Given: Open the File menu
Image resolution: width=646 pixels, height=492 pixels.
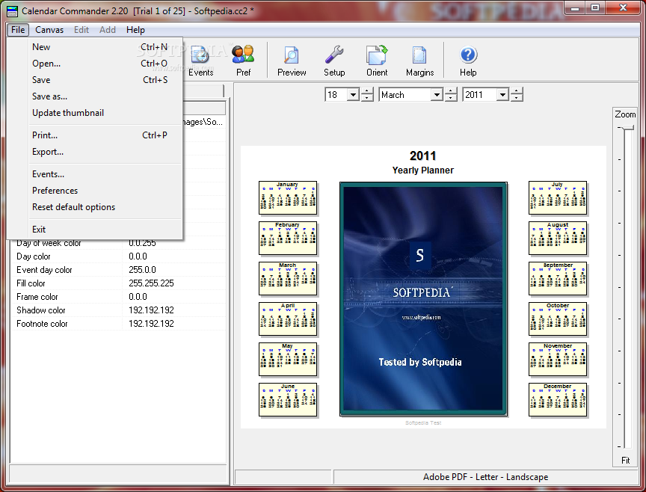Looking at the screenshot, I should [18, 30].
